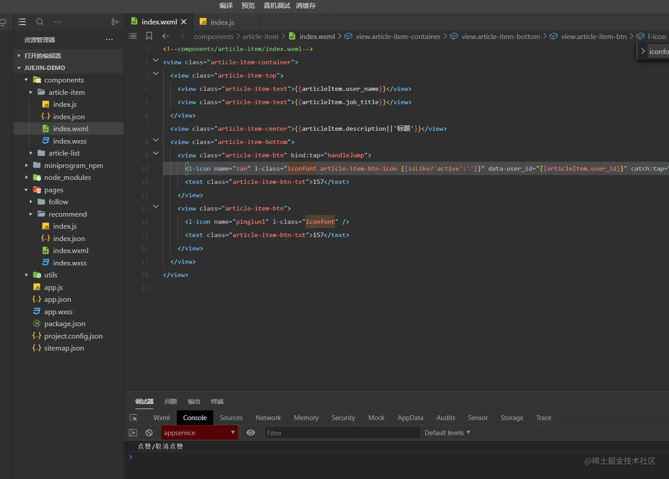Collapse the sidebar panel icon
This screenshot has width=669, height=479.
pos(115,22)
